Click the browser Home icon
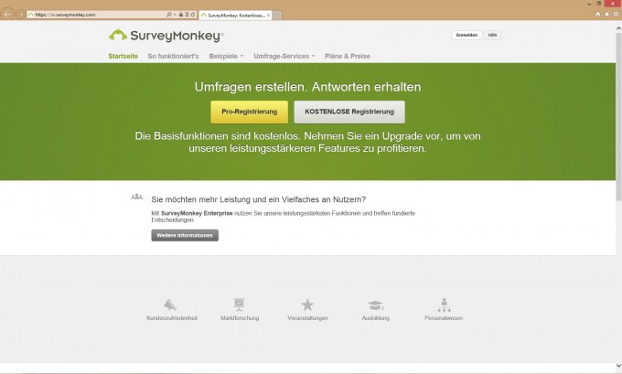This screenshot has width=622, height=374. 598,15
